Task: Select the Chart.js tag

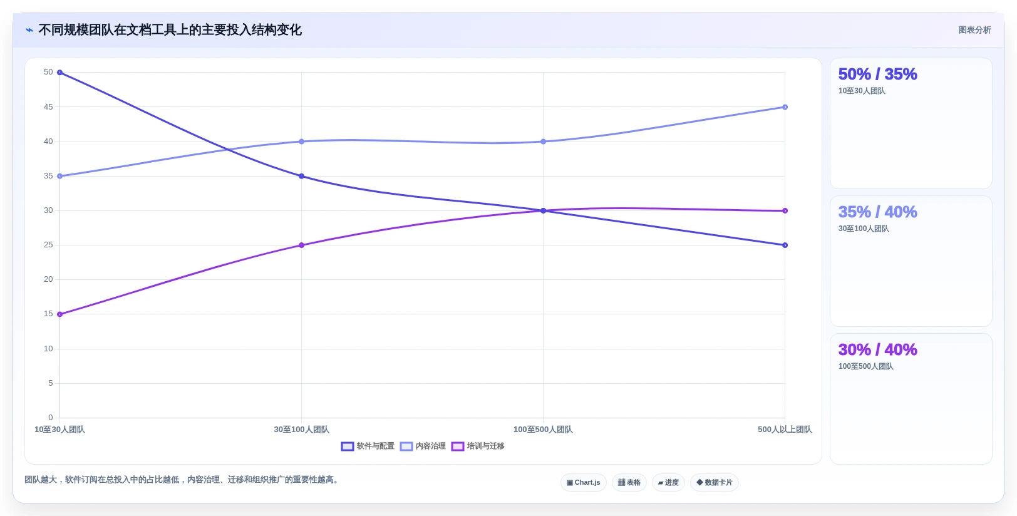Action: tap(584, 483)
